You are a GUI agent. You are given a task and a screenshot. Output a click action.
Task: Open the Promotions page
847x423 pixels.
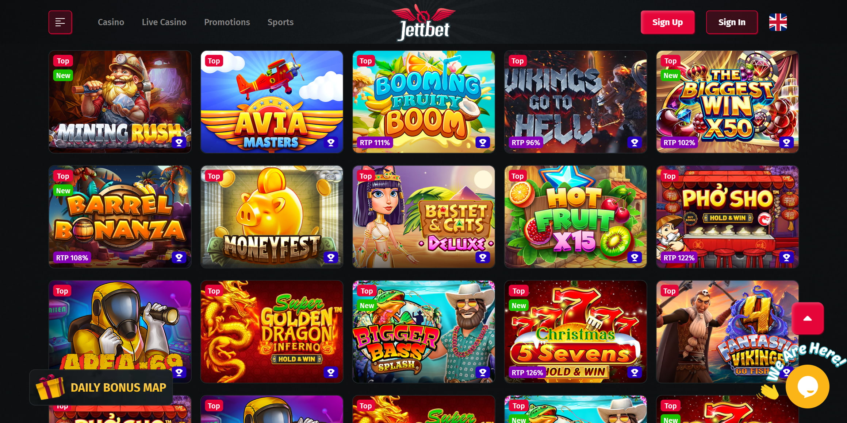point(227,22)
